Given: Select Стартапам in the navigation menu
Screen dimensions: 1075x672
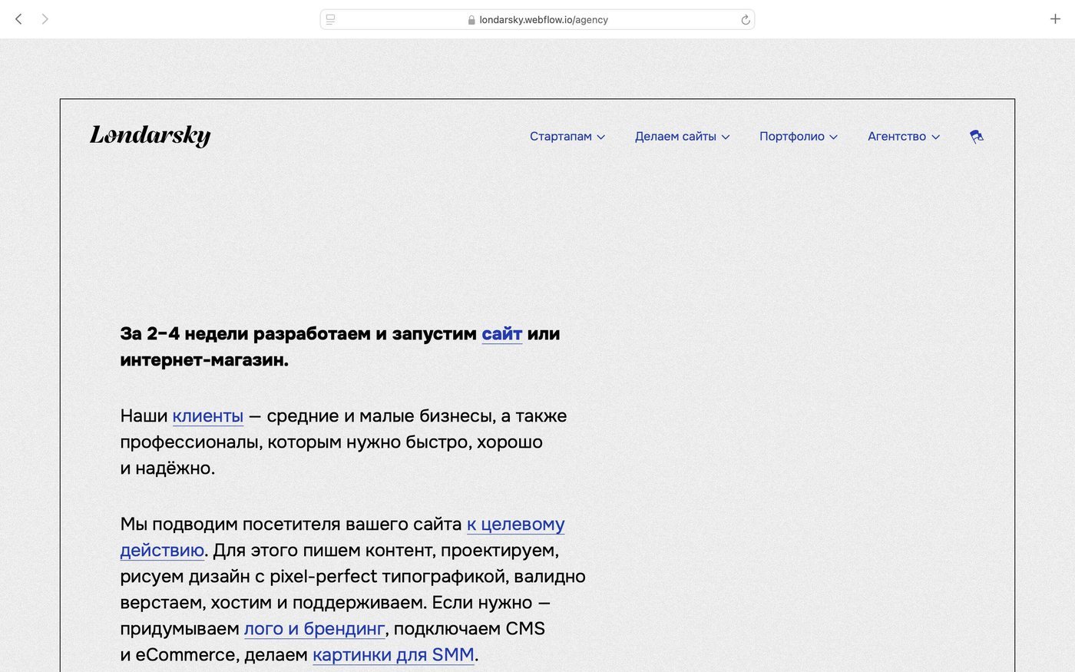Looking at the screenshot, I should (x=560, y=136).
